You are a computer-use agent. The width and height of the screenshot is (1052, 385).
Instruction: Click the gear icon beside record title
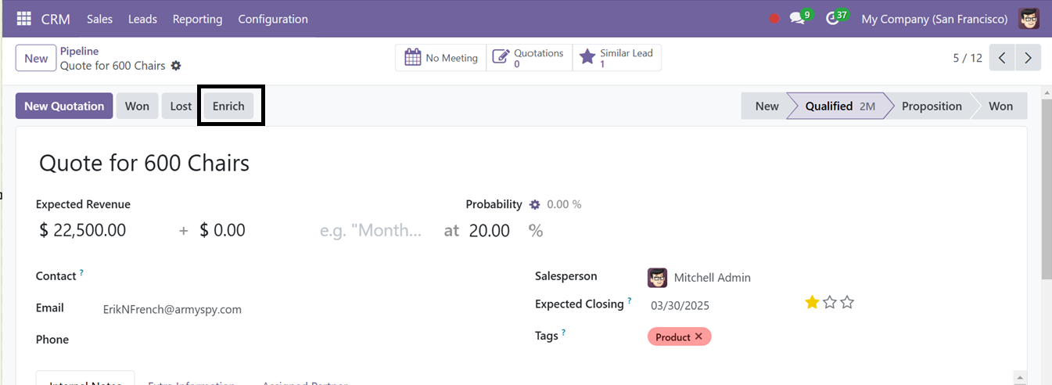pos(176,66)
